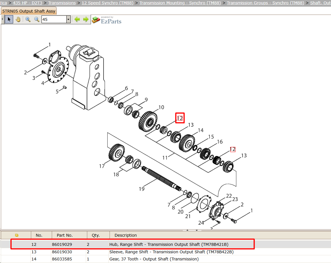Click callout 22 near end cover
Screen dimensions: 331x263
(229, 196)
